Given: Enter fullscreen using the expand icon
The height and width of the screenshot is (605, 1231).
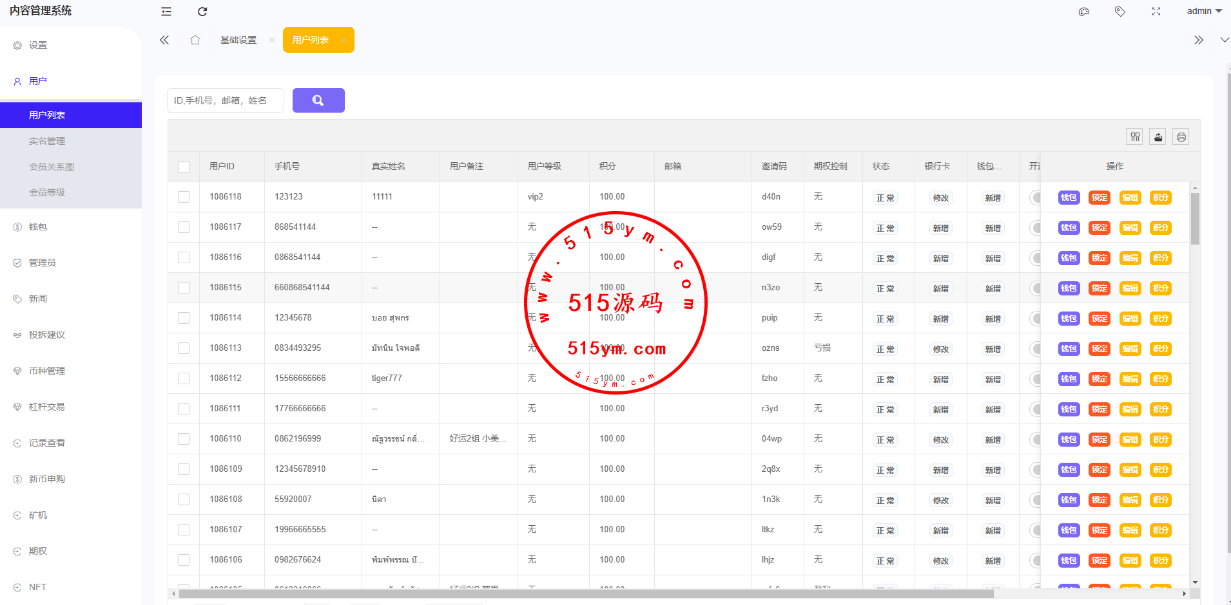Looking at the screenshot, I should tap(1156, 12).
